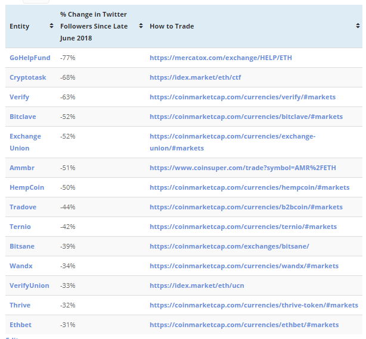
Task: Open the HempCoin entity link
Action: click(27, 187)
